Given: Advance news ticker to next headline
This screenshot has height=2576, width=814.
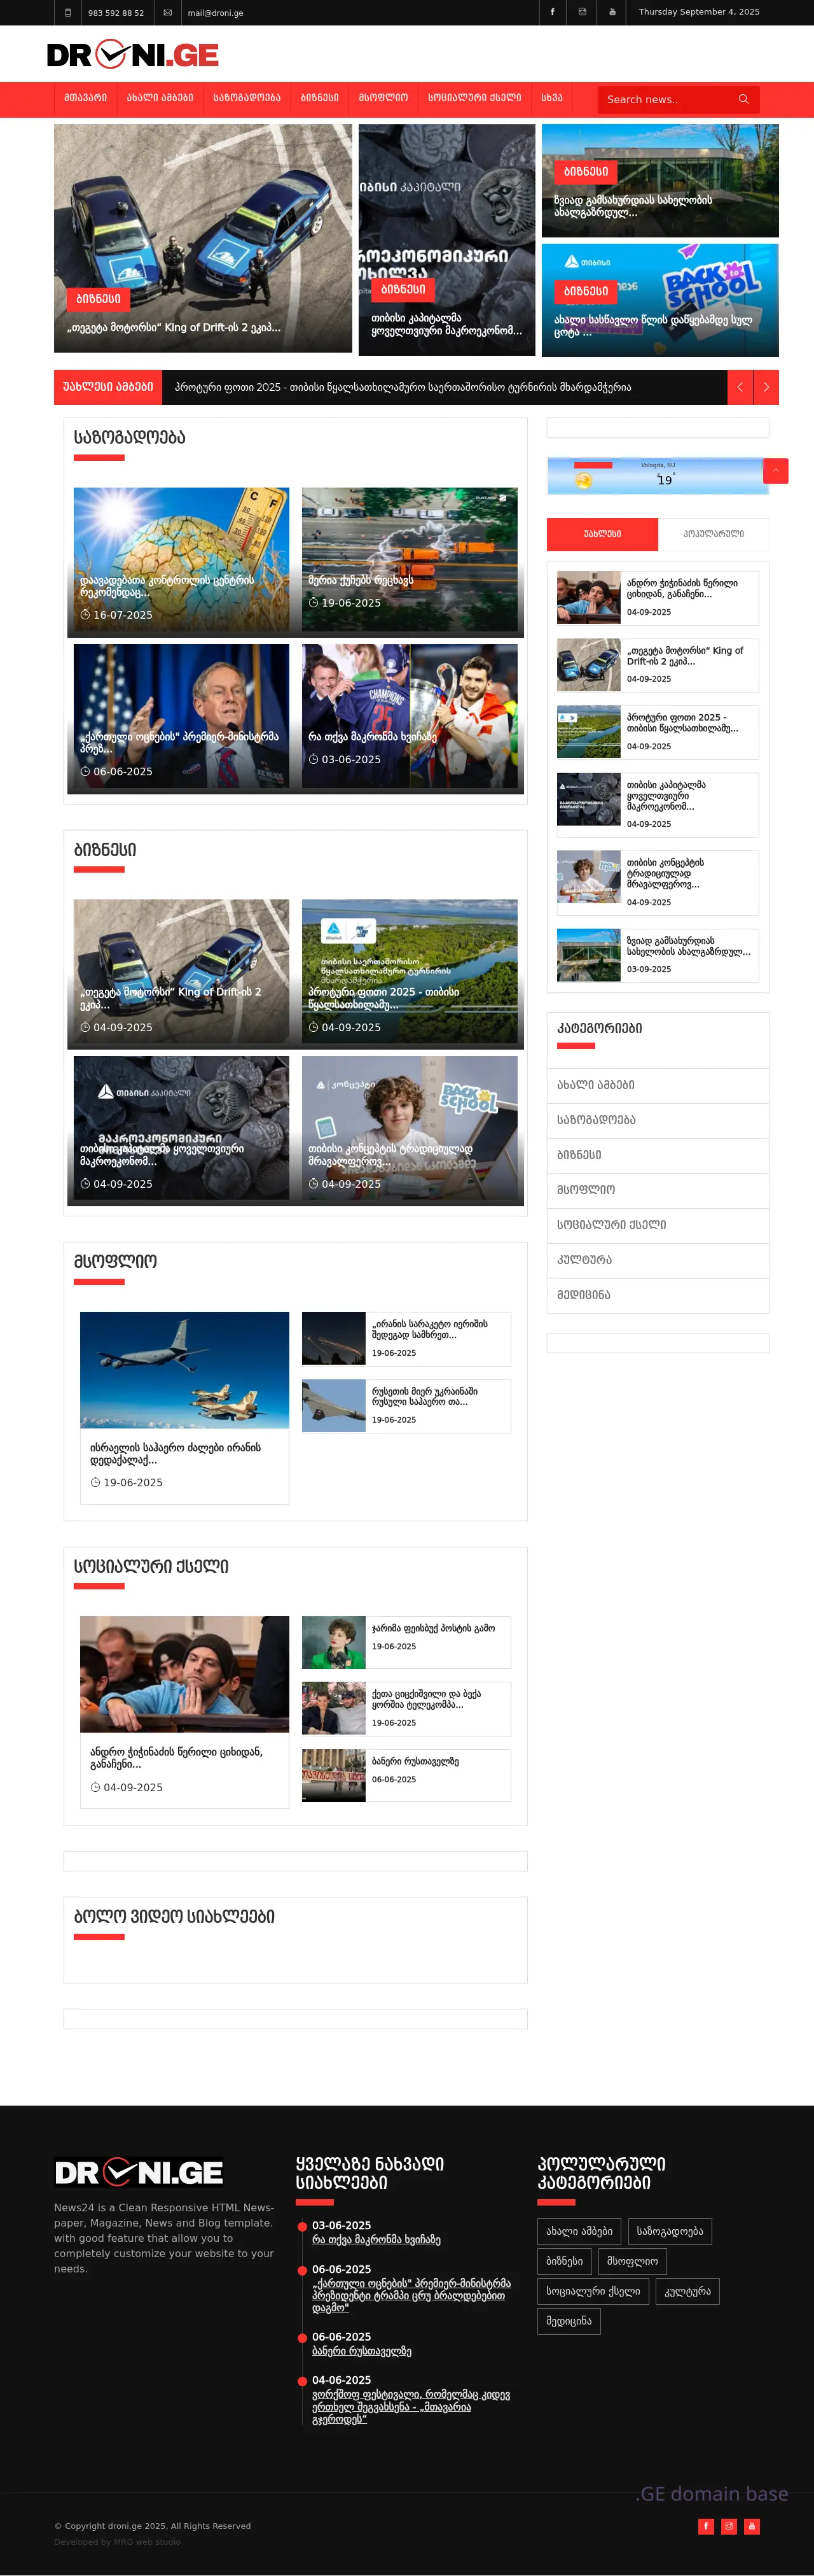Looking at the screenshot, I should click(766, 387).
